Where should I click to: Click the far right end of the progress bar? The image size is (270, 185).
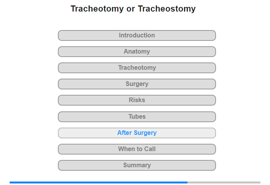point(260,182)
